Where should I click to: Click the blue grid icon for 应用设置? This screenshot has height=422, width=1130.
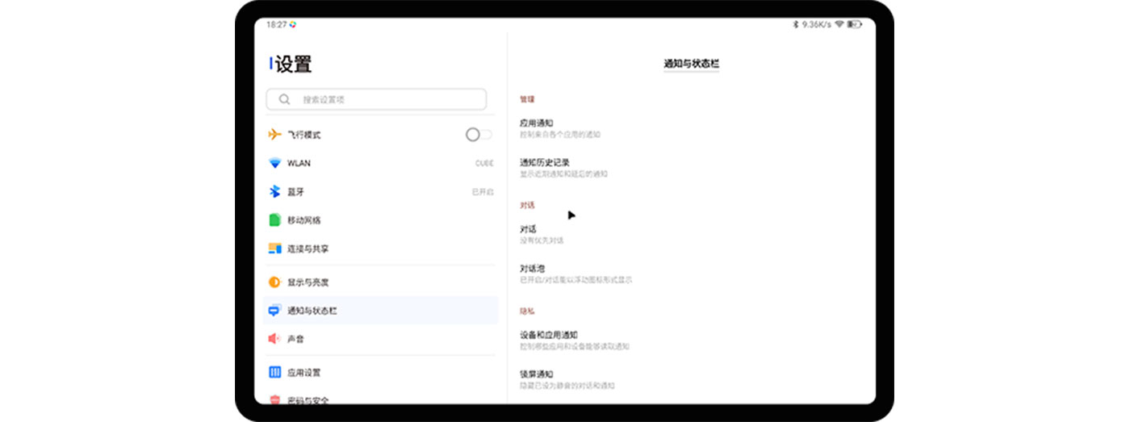coord(274,373)
